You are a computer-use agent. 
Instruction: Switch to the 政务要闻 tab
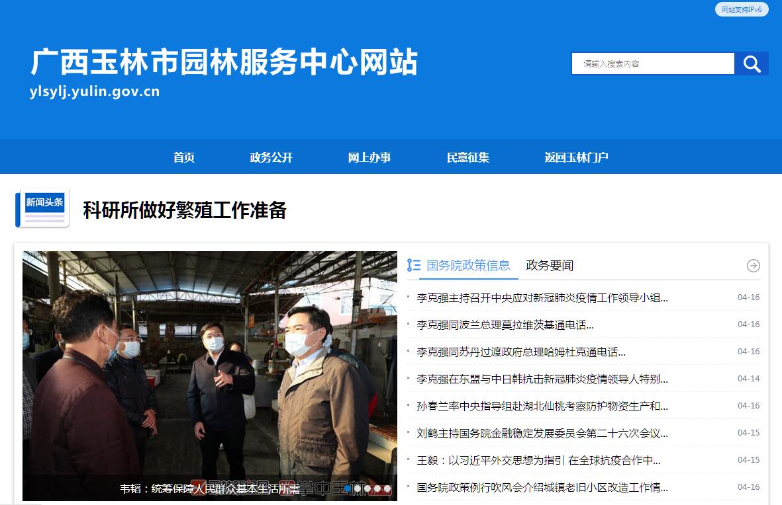click(550, 266)
